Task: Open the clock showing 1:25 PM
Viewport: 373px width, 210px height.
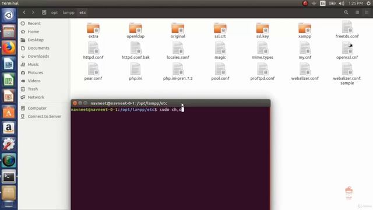Action: (x=356, y=3)
